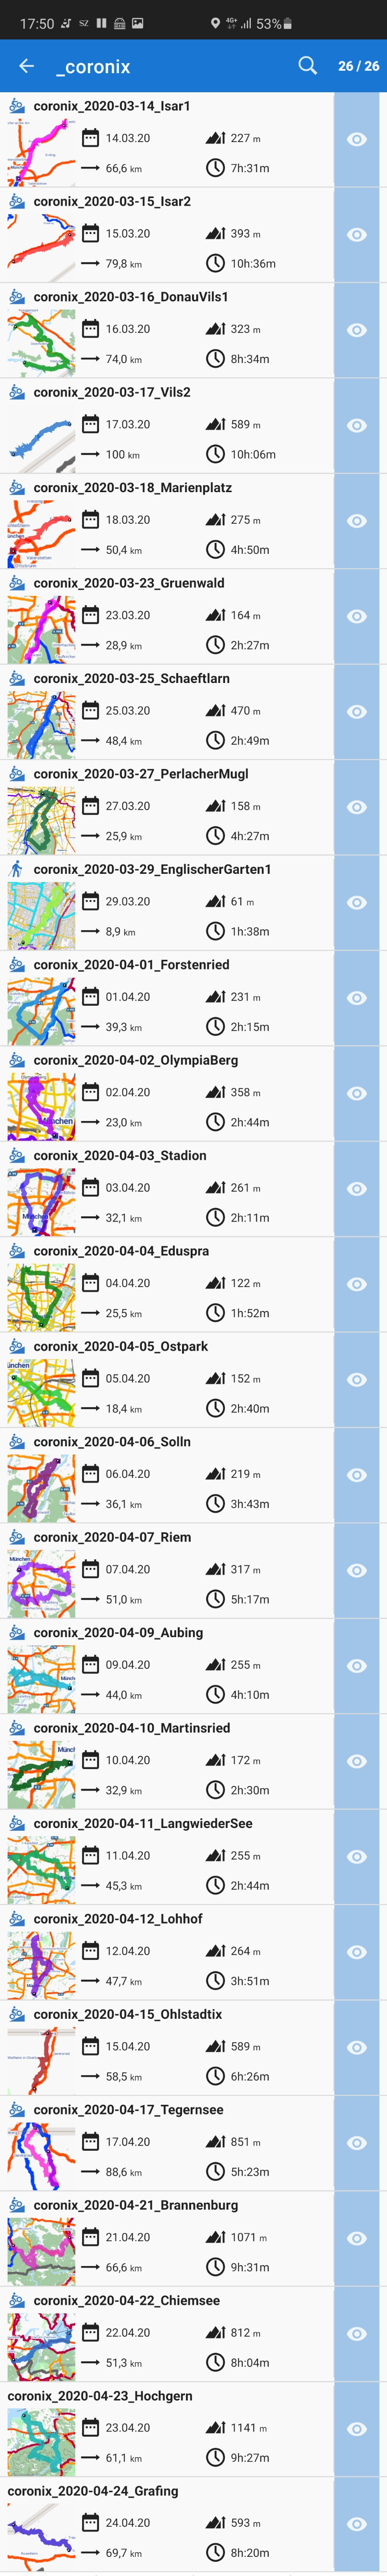Open map thumbnail of coronix_2020-04-22_Chiemsee
The width and height of the screenshot is (387, 2576).
(41, 2346)
